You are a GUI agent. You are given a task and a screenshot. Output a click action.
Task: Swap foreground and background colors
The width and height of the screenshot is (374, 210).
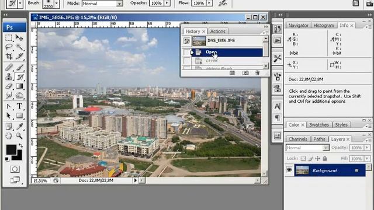[21, 145]
